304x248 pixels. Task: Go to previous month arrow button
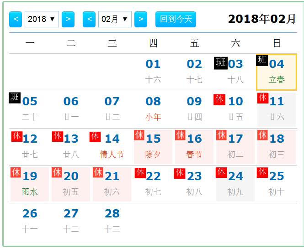(89, 19)
